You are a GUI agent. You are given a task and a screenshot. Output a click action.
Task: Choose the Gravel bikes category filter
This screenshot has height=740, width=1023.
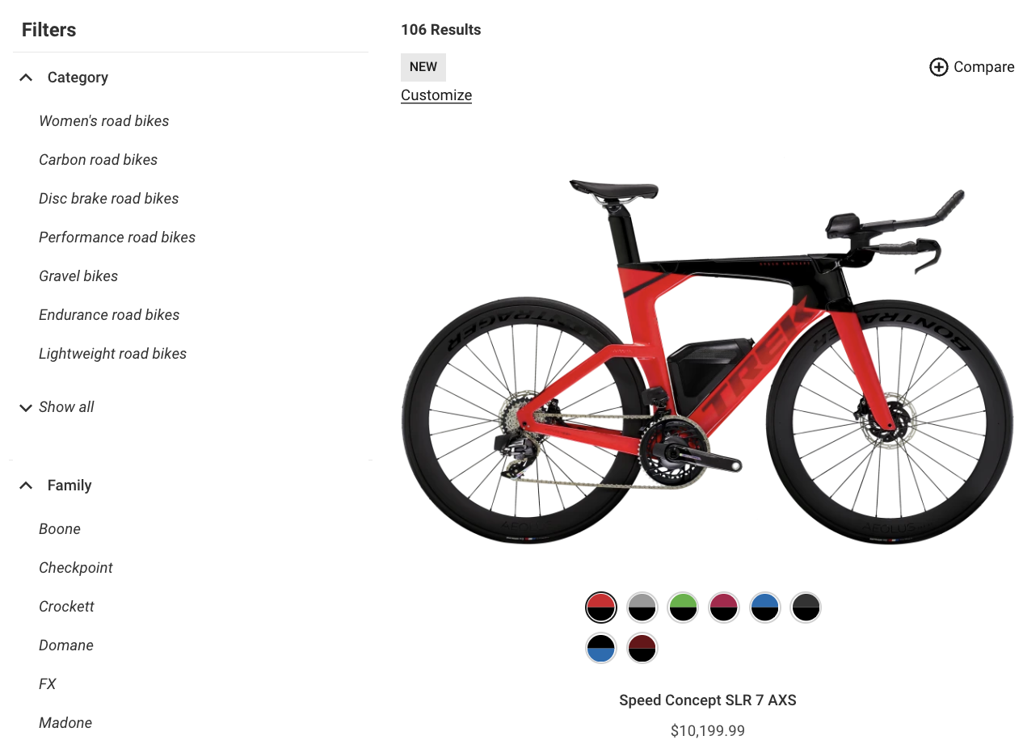[78, 276]
